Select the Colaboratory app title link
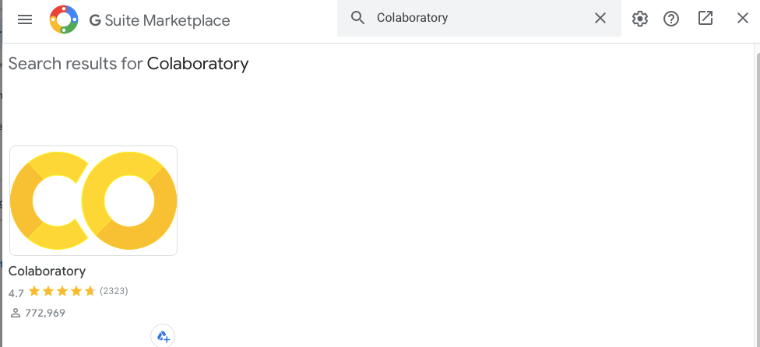The height and width of the screenshot is (347, 760). [47, 271]
